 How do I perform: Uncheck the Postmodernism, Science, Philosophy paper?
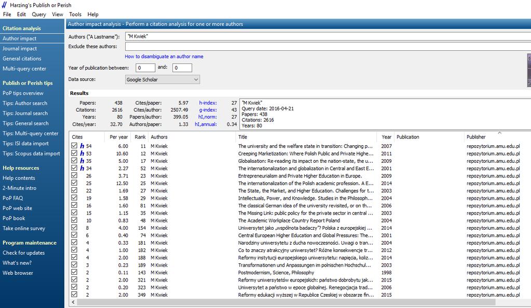point(74,272)
